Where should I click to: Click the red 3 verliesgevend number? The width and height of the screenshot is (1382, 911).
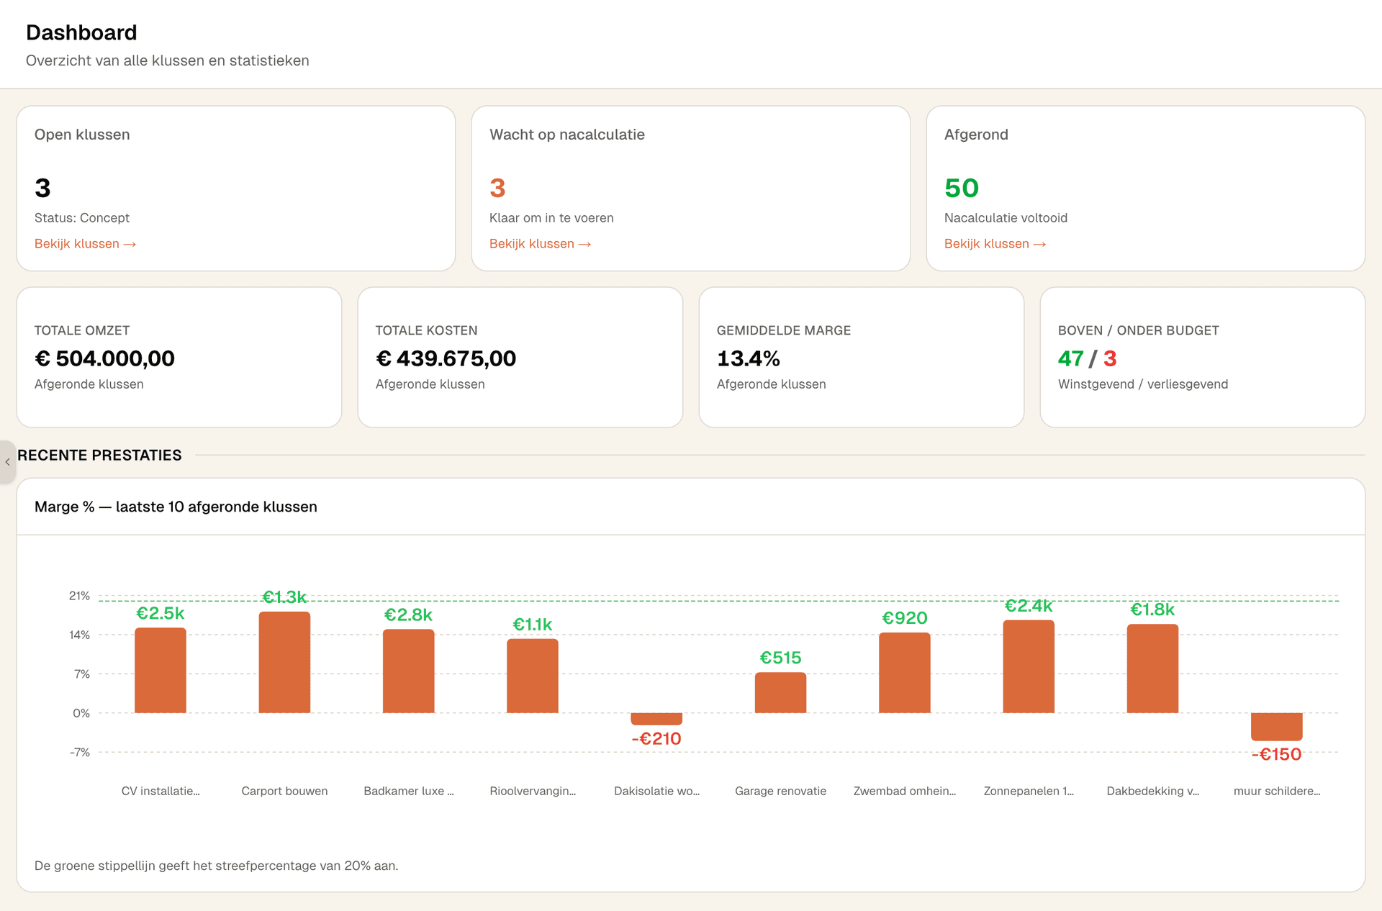point(1110,358)
